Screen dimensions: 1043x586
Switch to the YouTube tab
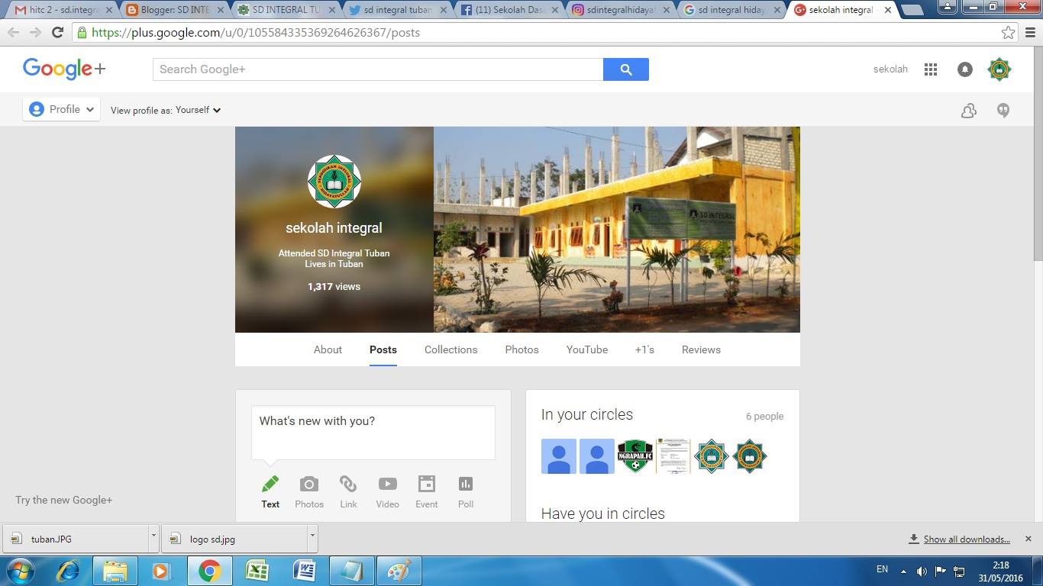tap(587, 349)
